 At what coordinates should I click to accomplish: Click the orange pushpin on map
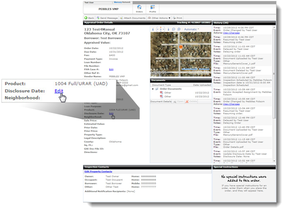tap(181, 48)
